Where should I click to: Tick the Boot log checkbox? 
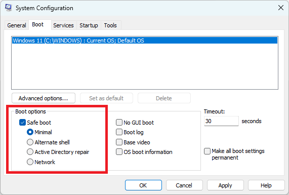point(119,132)
